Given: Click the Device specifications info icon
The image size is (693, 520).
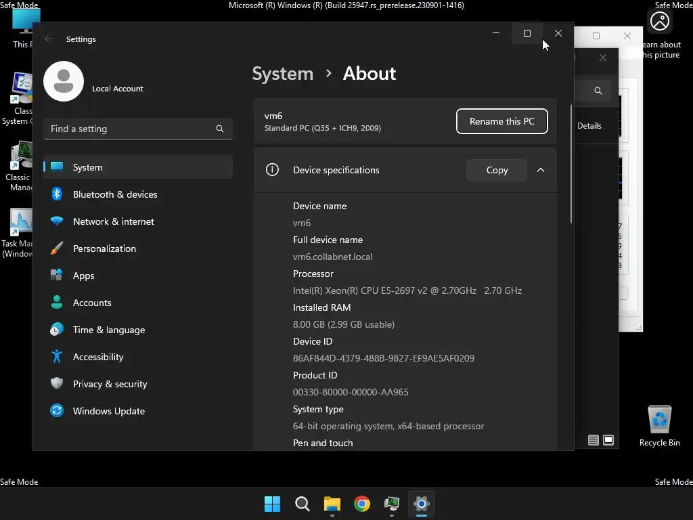Looking at the screenshot, I should pyautogui.click(x=272, y=170).
